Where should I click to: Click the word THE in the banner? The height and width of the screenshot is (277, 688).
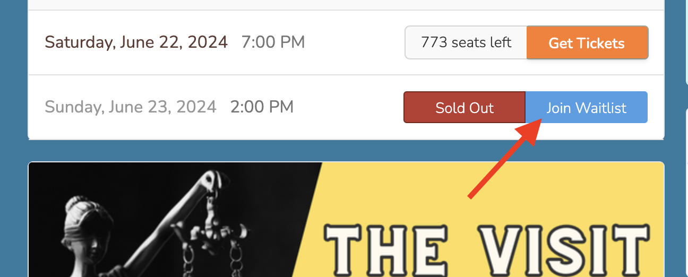click(x=388, y=250)
